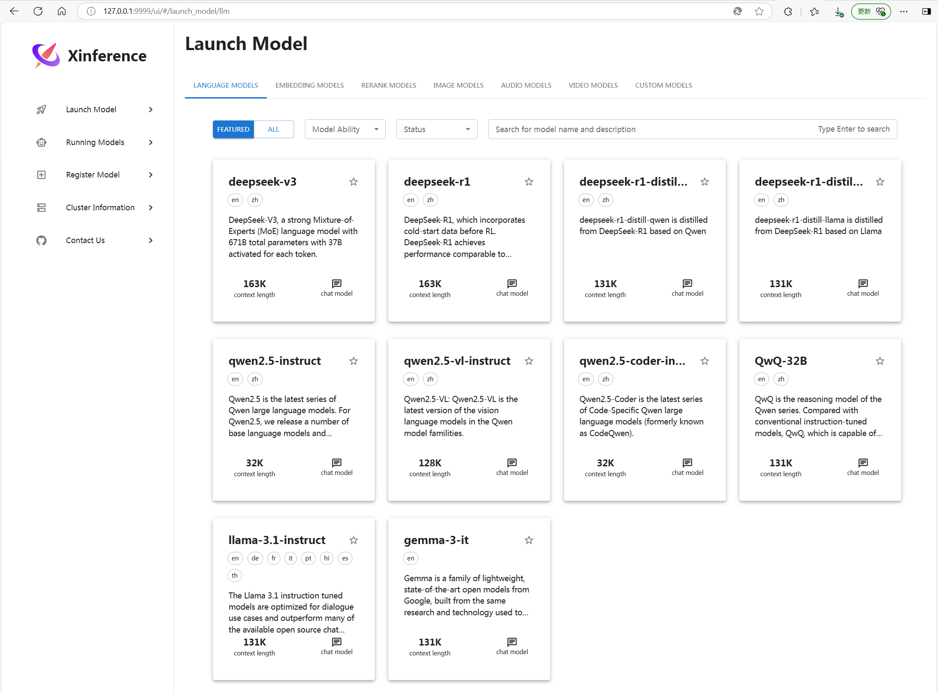
Task: Select the ALL filter button
Action: tap(273, 129)
